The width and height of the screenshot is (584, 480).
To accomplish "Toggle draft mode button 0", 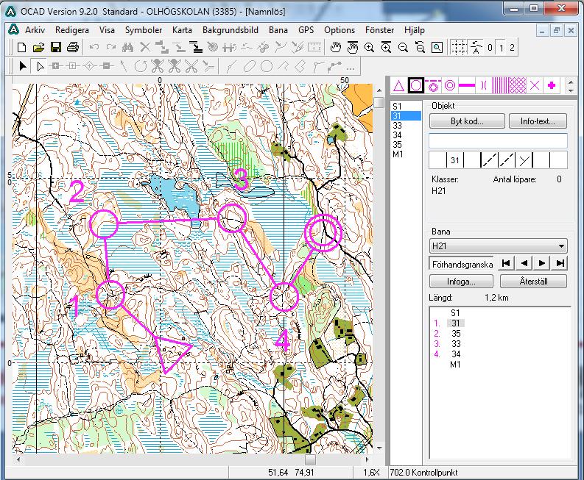I will click(490, 48).
